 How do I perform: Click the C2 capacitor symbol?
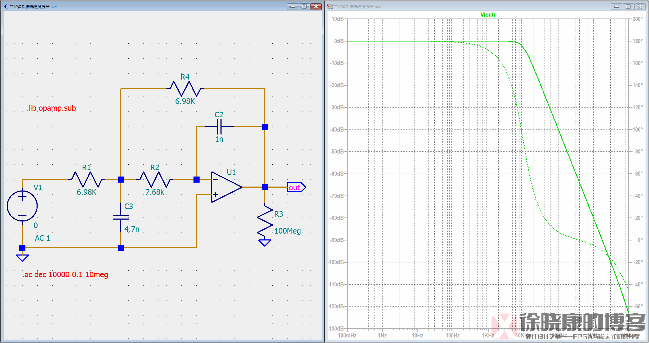coord(219,127)
